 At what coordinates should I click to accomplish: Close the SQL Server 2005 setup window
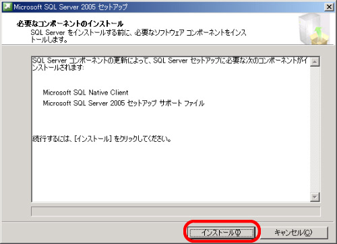pos(329,7)
